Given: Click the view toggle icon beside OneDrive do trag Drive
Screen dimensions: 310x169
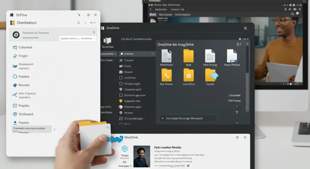Looking at the screenshot, I should pos(239,44).
